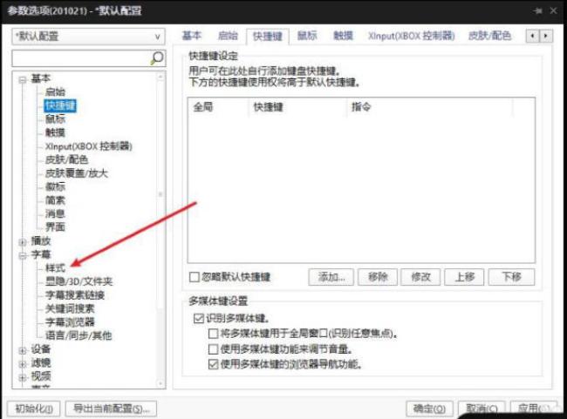Image resolution: width=567 pixels, height=419 pixels.
Task: Close the 参数选项 dialog window
Action: 552,10
